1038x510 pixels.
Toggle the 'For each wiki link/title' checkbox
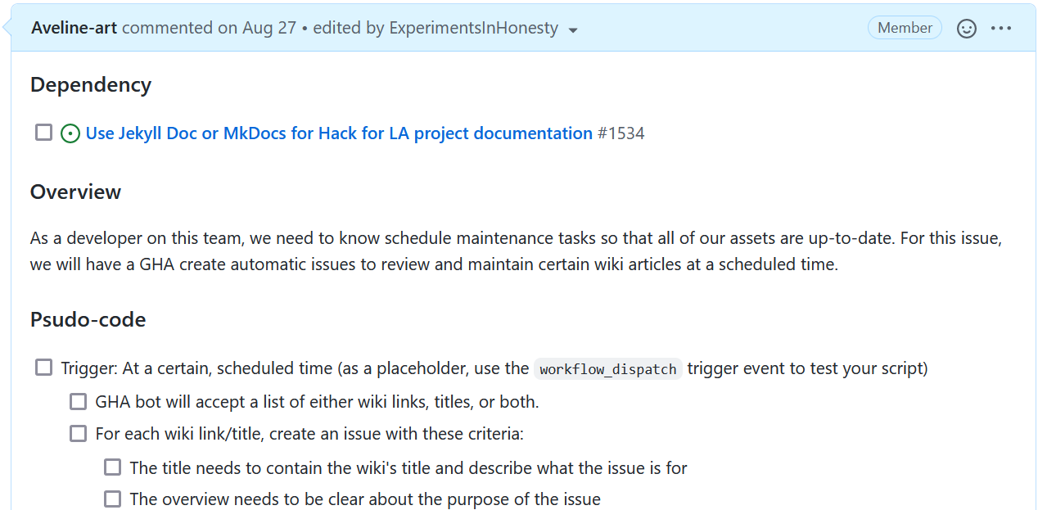79,434
